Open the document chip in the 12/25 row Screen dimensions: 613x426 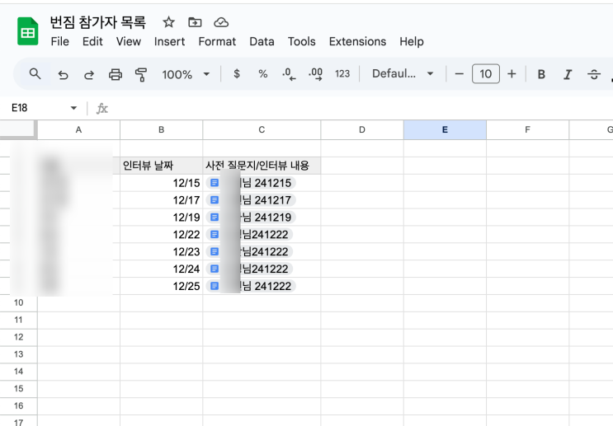tap(251, 286)
